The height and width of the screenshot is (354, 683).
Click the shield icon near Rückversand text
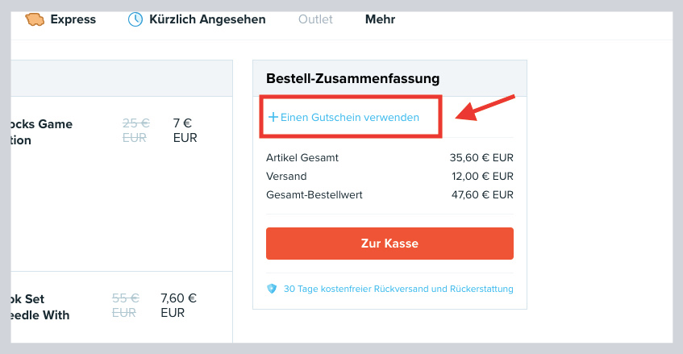[272, 289]
